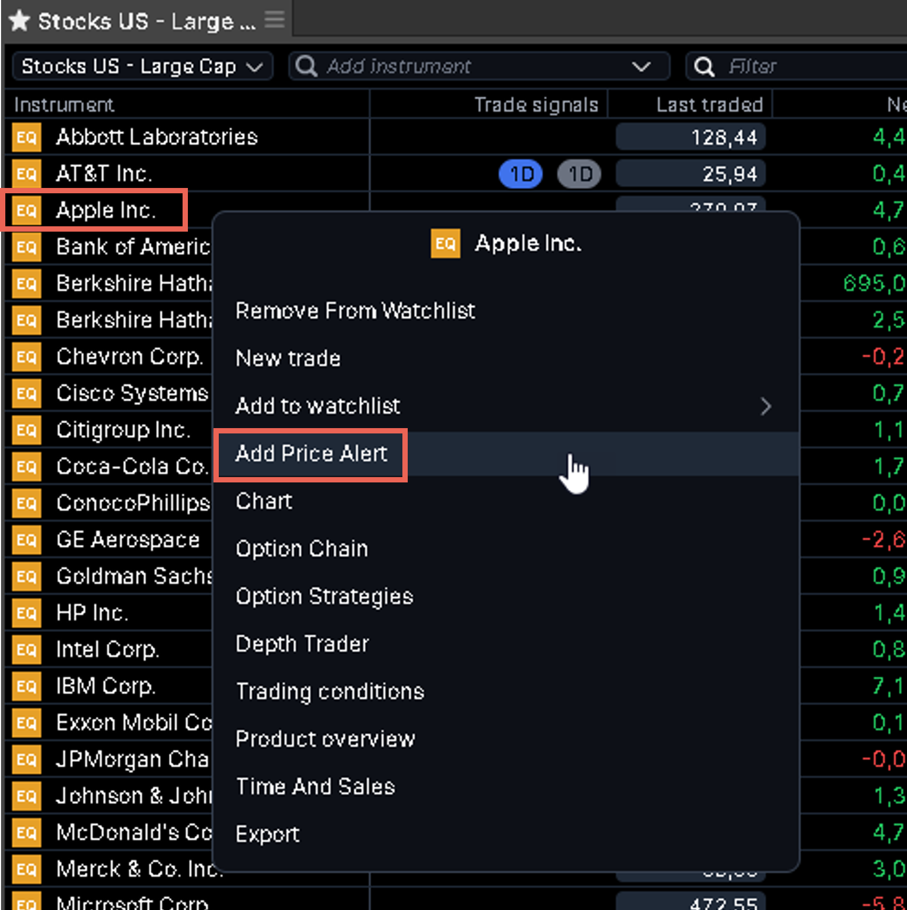
Task: Open Option Chain for Apple Inc.
Action: [x=302, y=548]
